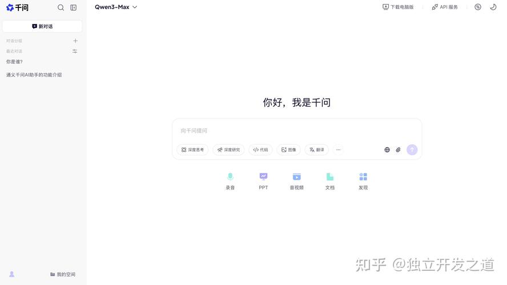The image size is (507, 285).
Task: Click the Qianwen logo in the sidebar
Action: [18, 7]
